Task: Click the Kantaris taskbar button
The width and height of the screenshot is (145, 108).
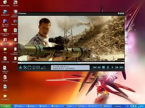Action: click(x=118, y=106)
